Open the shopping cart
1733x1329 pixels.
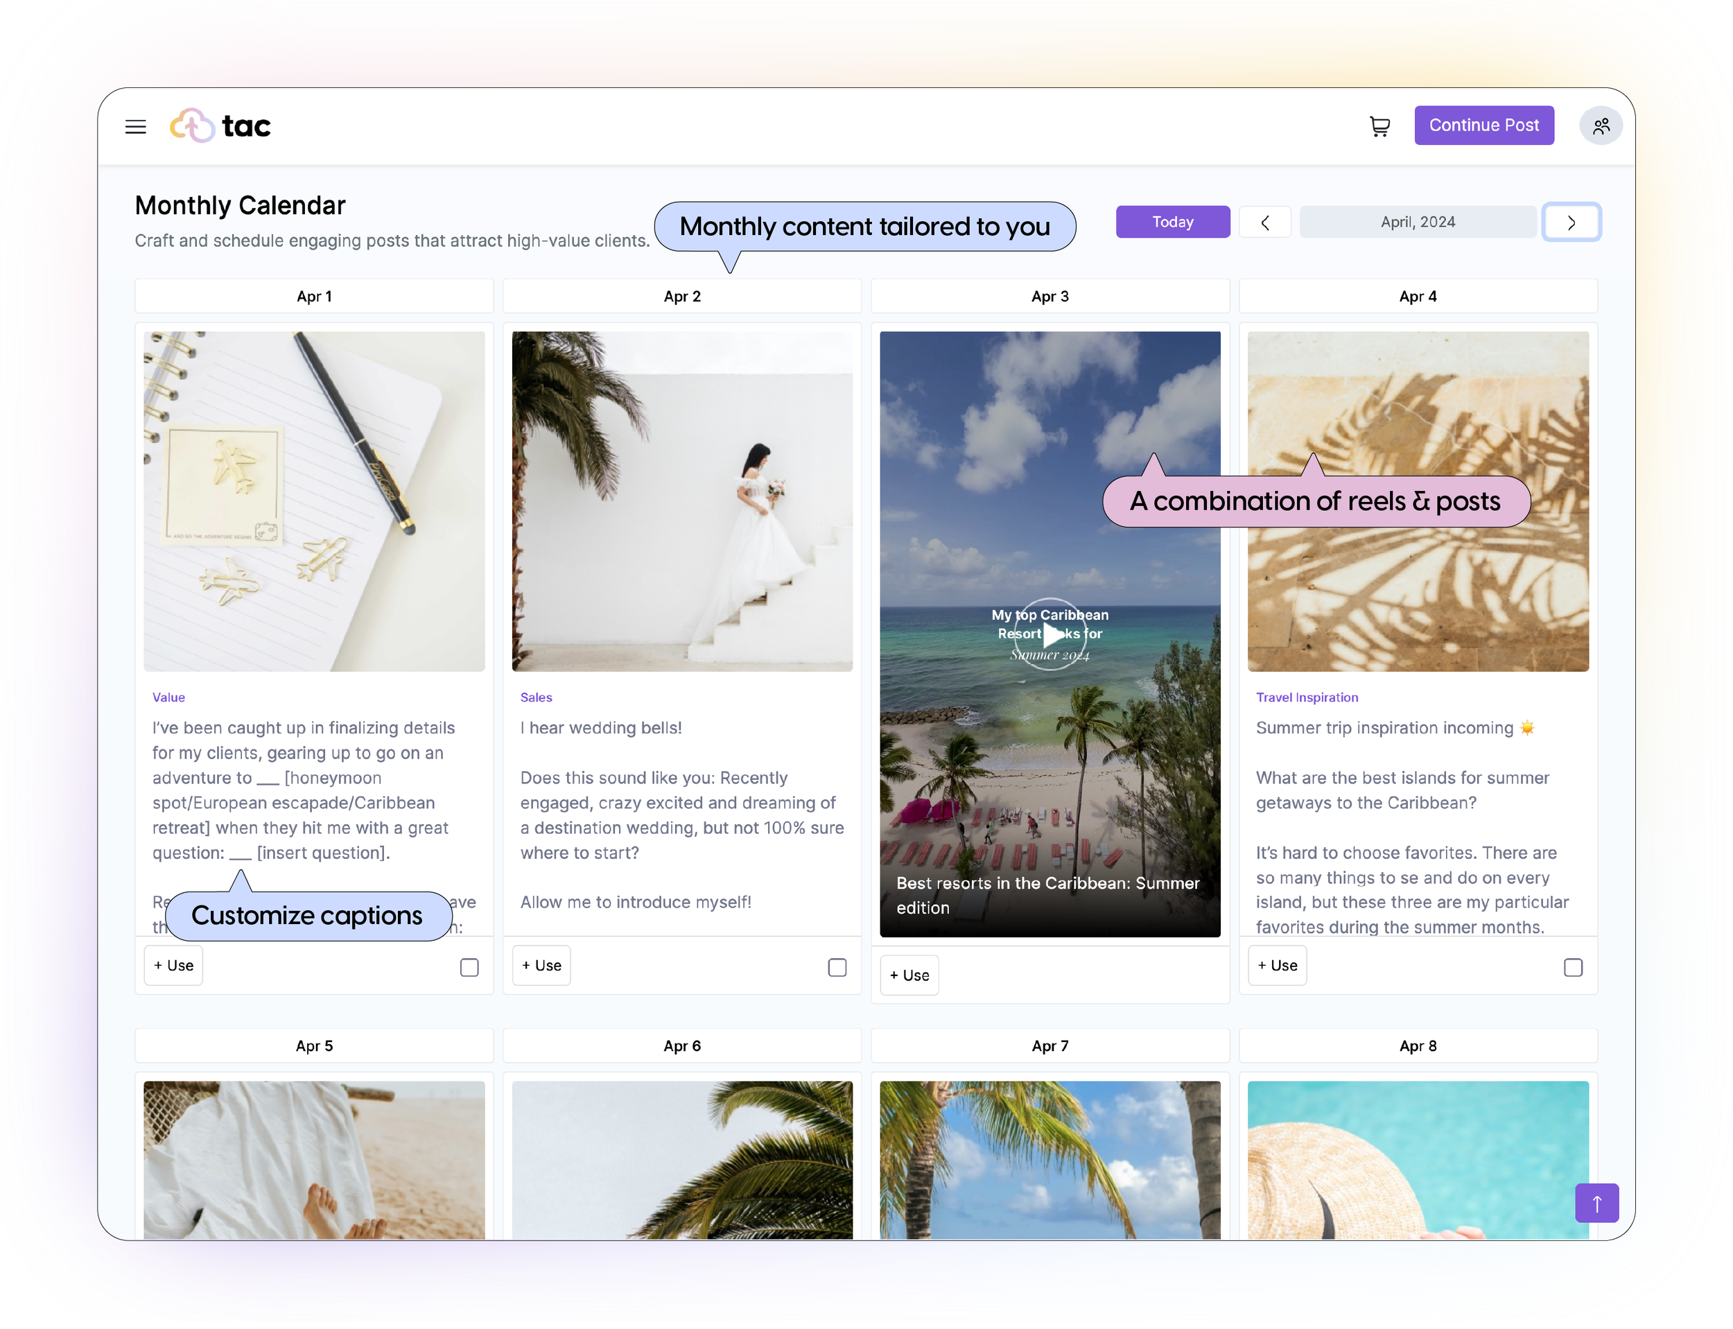[1379, 127]
